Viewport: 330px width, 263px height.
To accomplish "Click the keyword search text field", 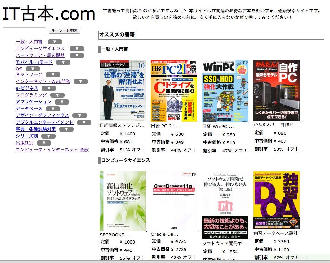I will click(x=24, y=30).
